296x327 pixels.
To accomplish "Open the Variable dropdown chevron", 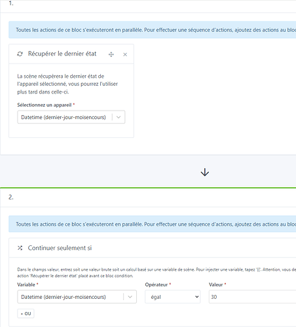I will (130, 297).
